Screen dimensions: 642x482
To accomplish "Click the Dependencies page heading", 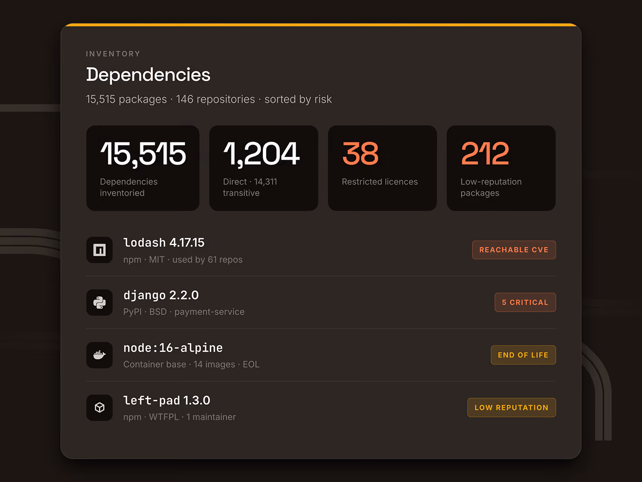I will coord(148,75).
